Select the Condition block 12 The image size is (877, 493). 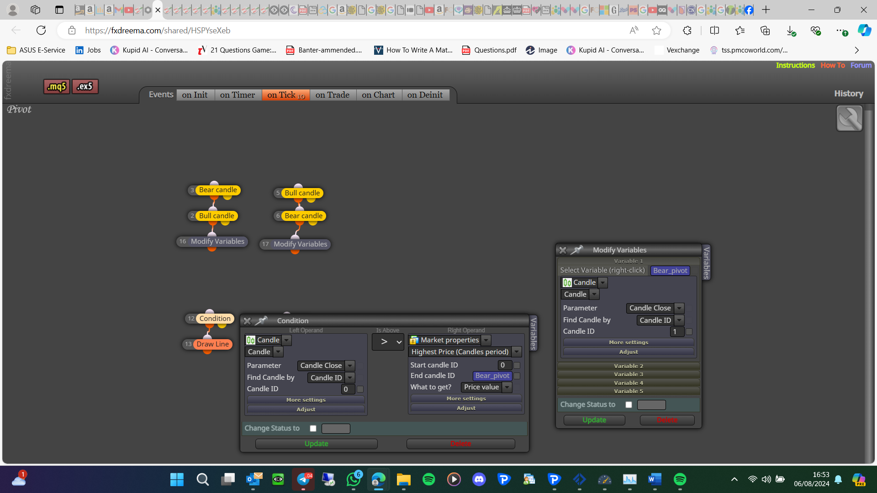(x=215, y=319)
